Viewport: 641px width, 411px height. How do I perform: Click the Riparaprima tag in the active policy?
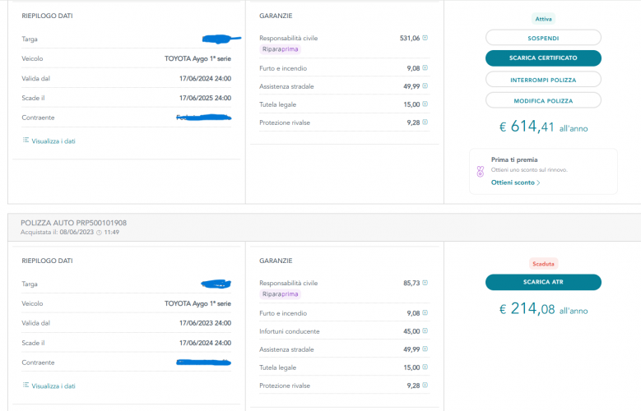point(280,49)
